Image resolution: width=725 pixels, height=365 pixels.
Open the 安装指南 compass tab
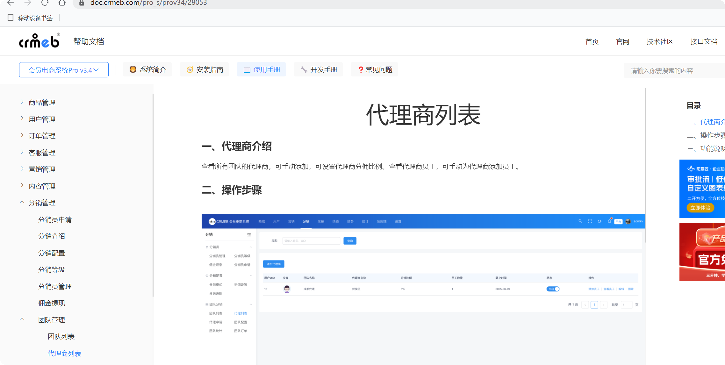204,69
